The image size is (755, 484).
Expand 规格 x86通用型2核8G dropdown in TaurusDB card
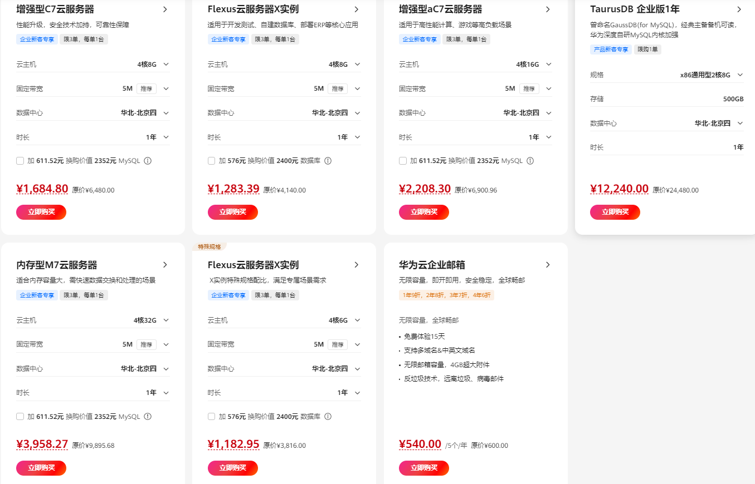click(740, 75)
